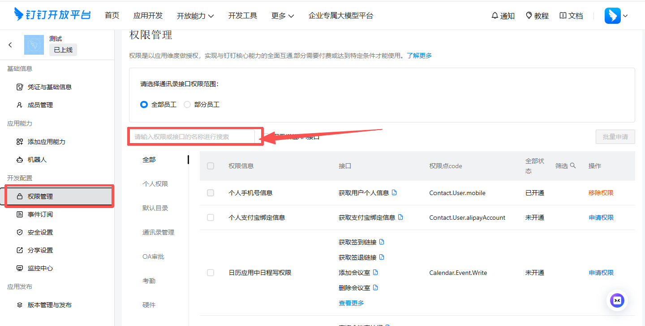The image size is (645, 326).
Task: Open the floating assistant chat button
Action: pos(617,300)
